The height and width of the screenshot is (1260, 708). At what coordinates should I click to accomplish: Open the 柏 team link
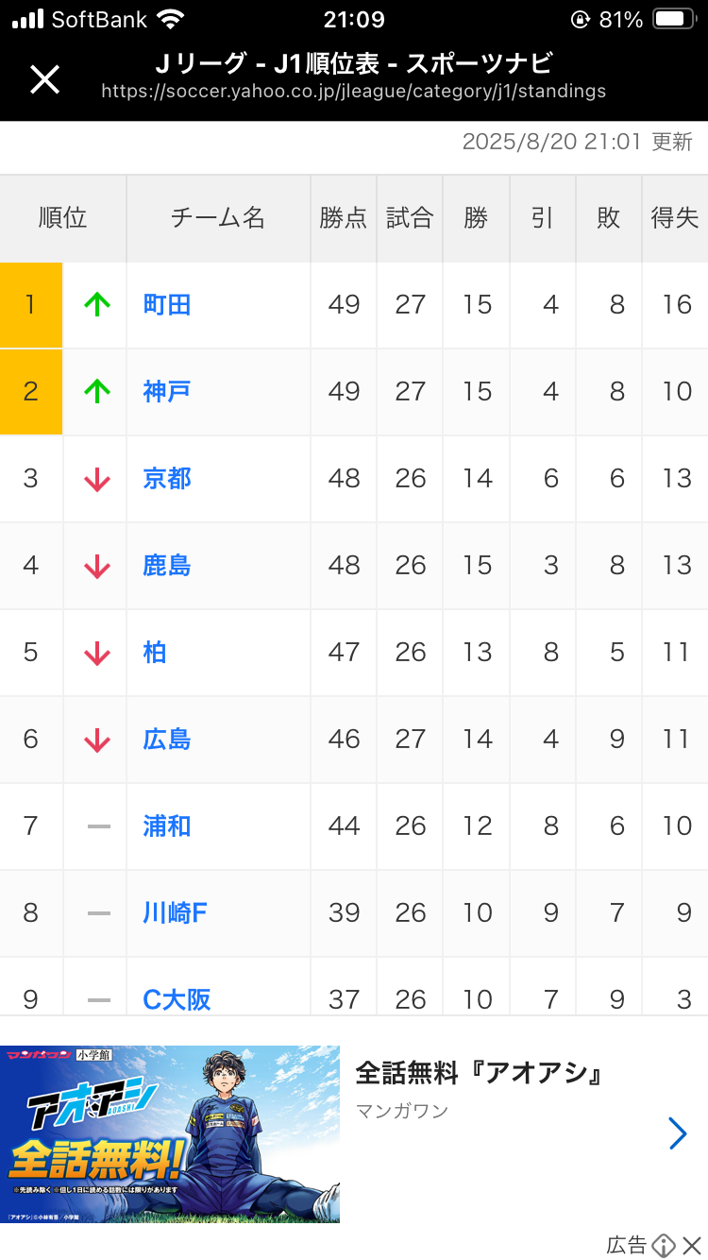(x=155, y=653)
